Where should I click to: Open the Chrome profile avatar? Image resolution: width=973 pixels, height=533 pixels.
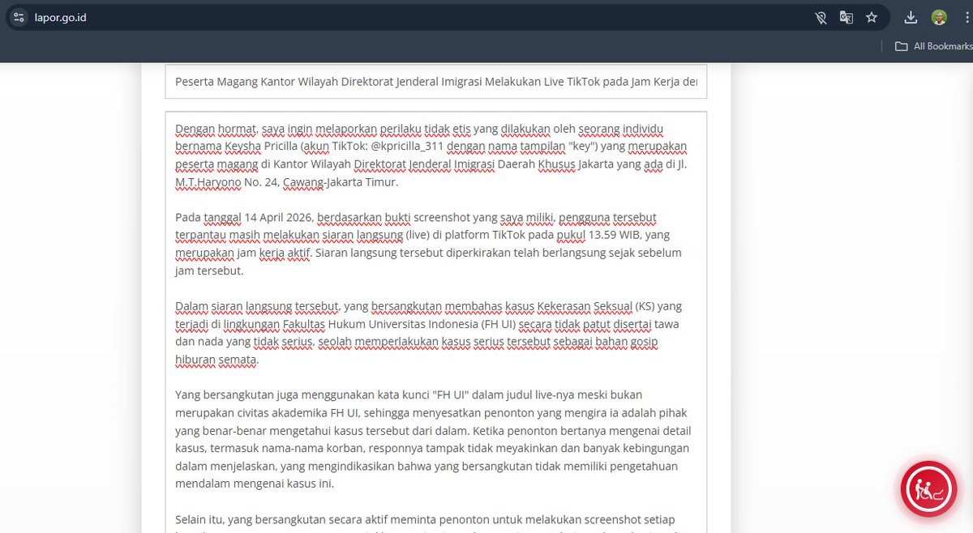point(939,17)
